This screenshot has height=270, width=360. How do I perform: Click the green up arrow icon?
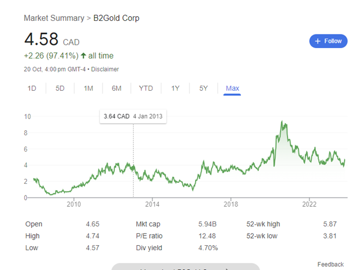click(x=84, y=56)
